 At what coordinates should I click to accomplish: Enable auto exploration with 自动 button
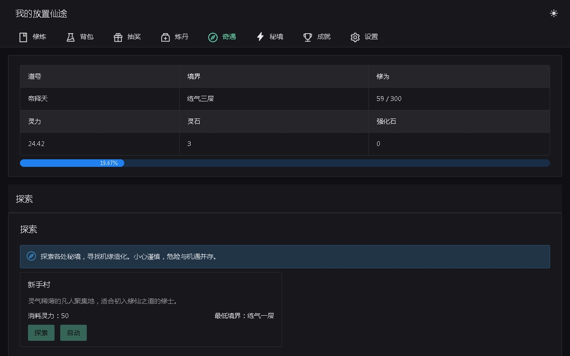tap(74, 333)
